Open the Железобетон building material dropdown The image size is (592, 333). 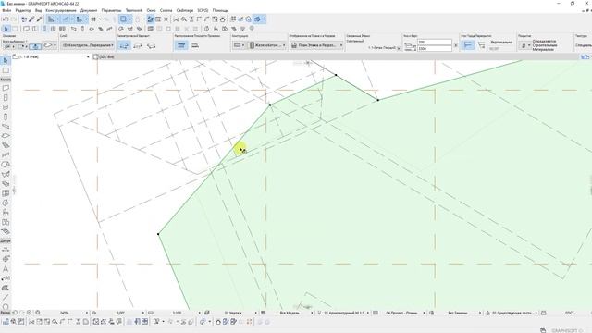click(267, 45)
